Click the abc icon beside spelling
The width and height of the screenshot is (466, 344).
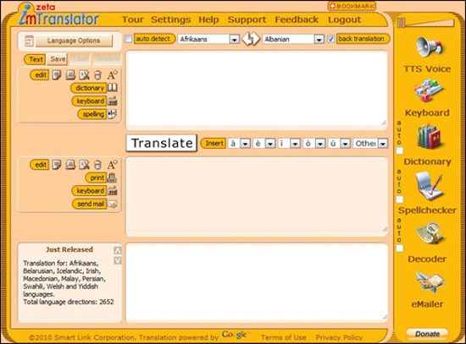coord(113,114)
